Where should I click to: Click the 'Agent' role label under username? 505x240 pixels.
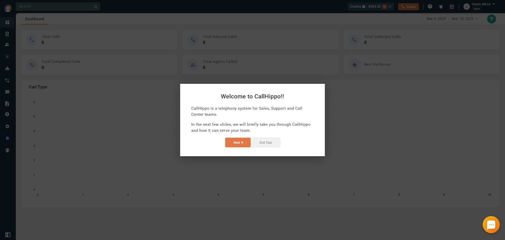(x=477, y=9)
